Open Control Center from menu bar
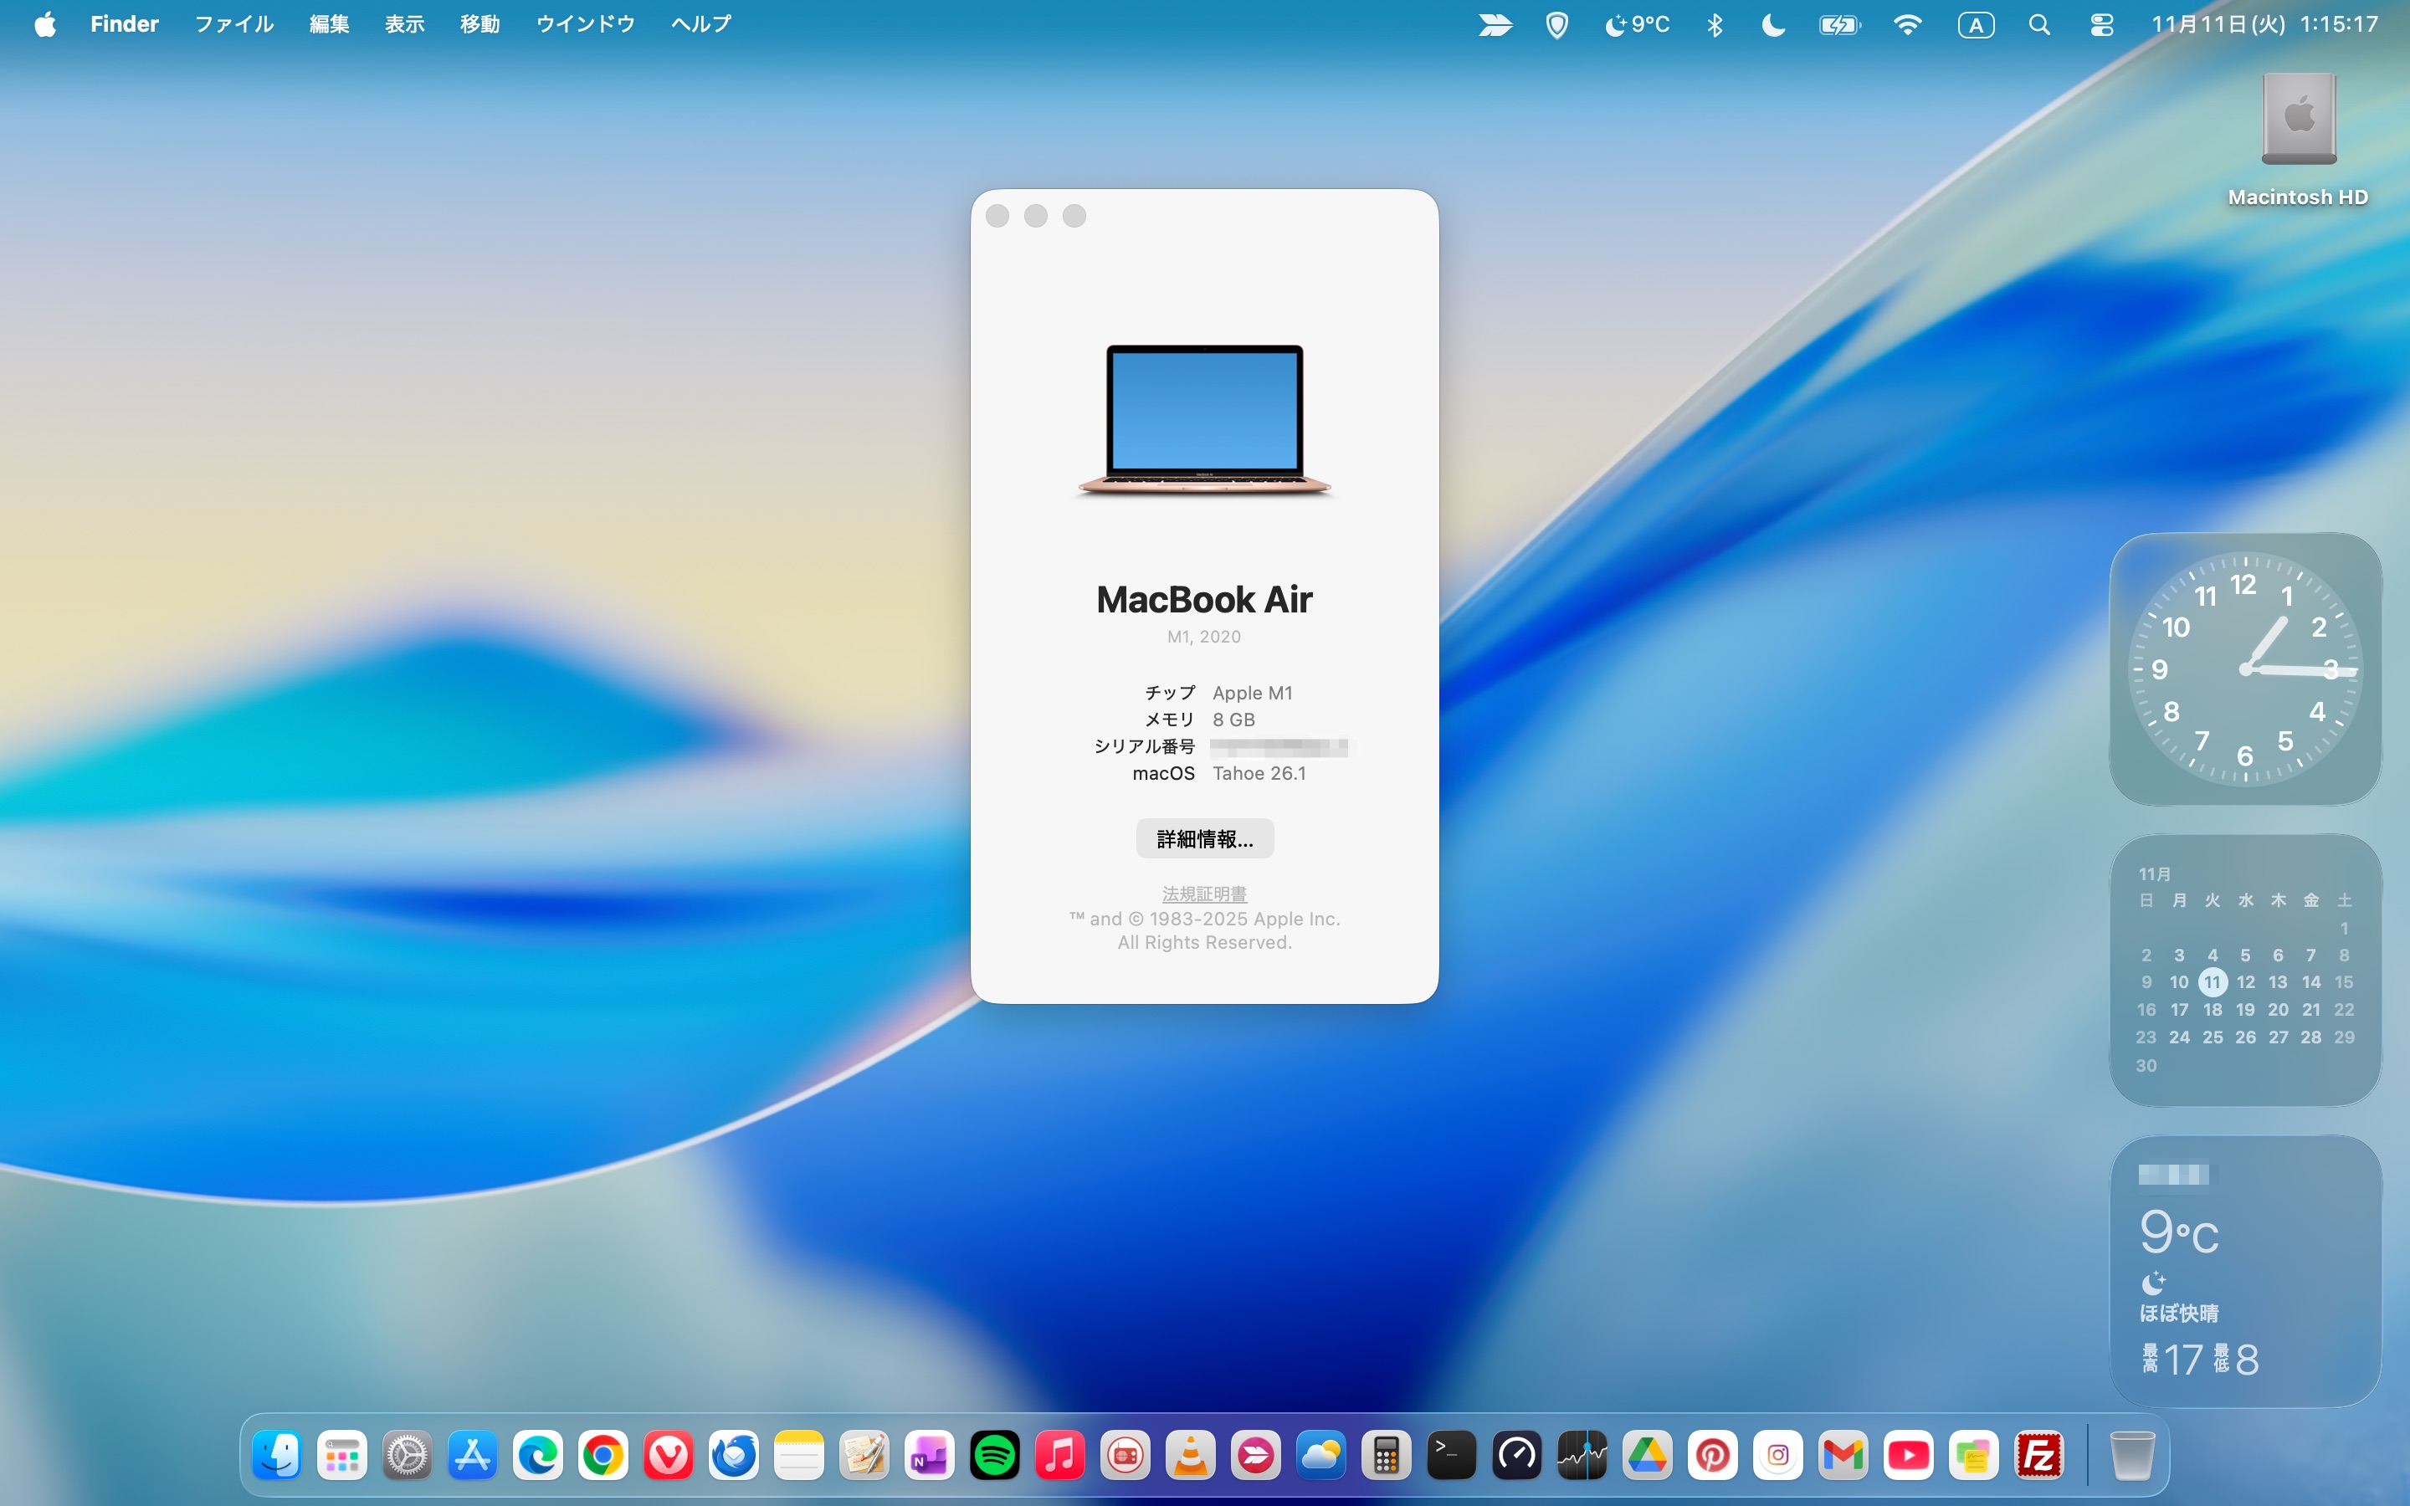Screen dimensions: 2410x1506 coord(2101,25)
